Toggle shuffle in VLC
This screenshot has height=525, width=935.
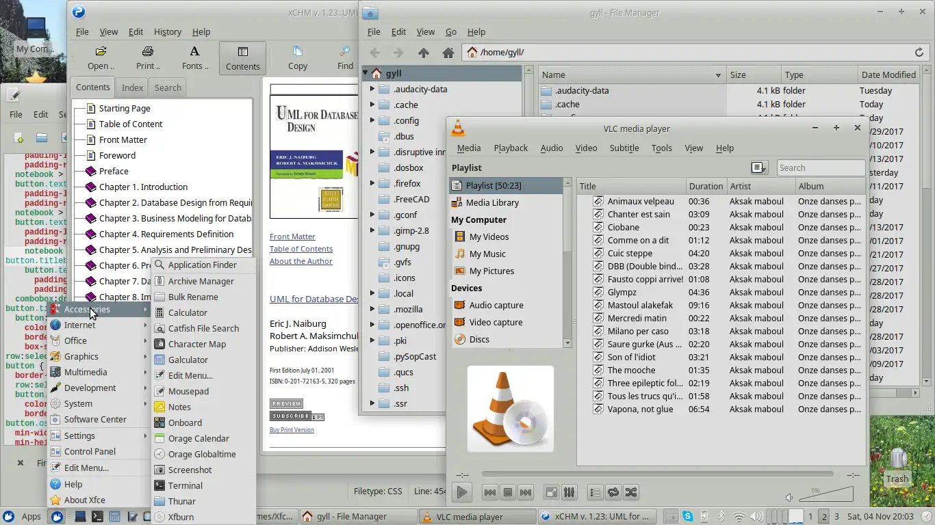631,492
